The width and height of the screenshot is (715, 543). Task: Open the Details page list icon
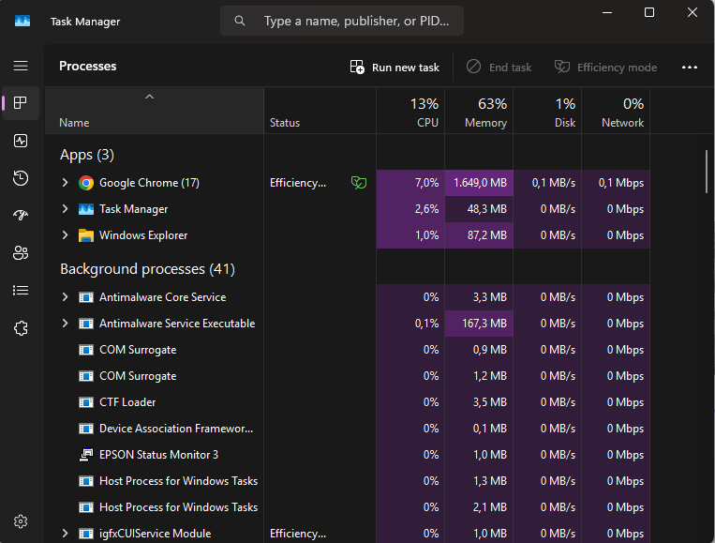pos(21,291)
